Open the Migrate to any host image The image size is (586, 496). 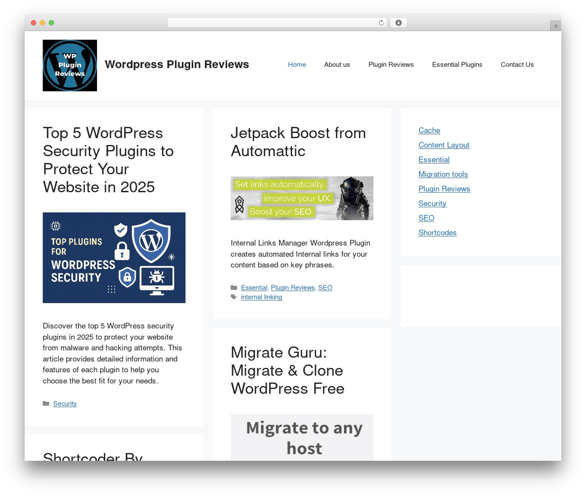[302, 437]
